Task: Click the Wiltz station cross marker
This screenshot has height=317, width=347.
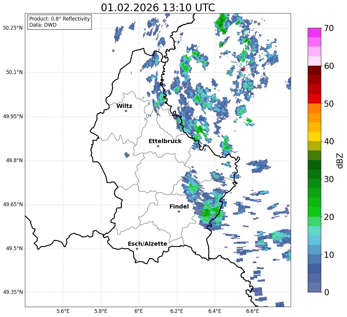Action: point(126,111)
